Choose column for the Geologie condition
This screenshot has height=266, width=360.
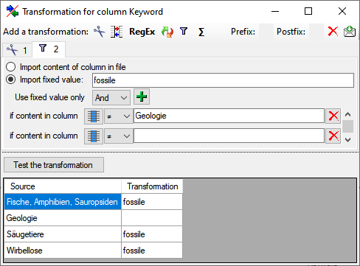tap(94, 116)
